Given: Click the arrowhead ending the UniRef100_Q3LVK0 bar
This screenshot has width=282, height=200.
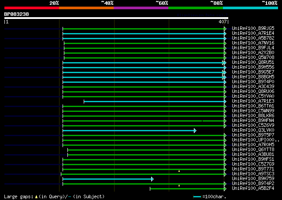Looking at the screenshot, I should (x=195, y=130).
